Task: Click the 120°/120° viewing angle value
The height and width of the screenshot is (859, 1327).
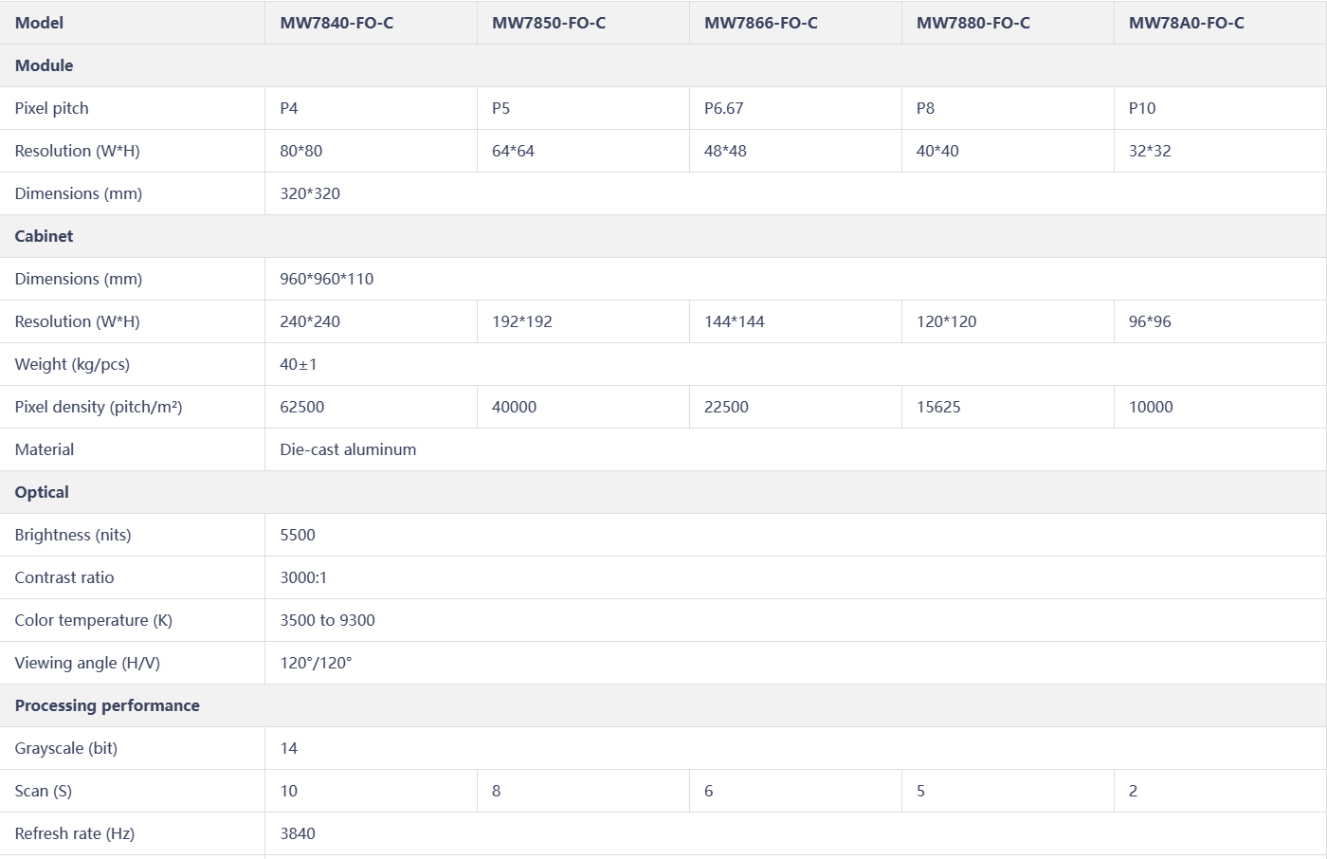Action: click(x=316, y=663)
